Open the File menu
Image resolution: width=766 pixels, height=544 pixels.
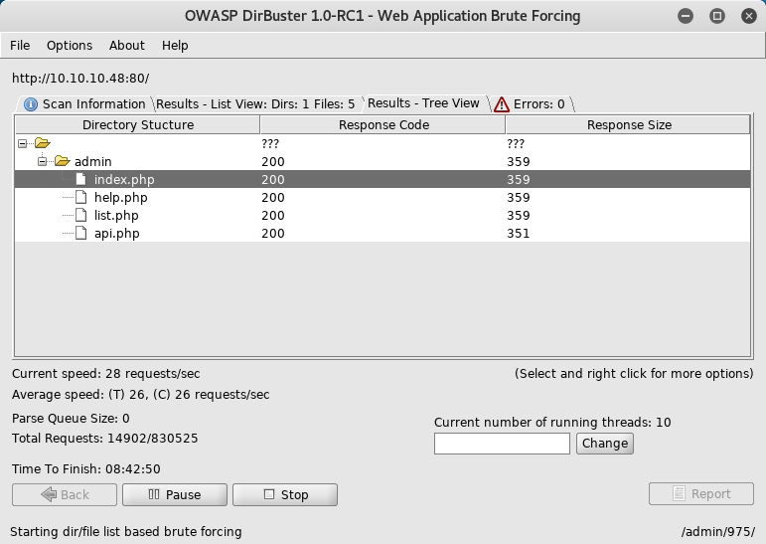click(20, 46)
